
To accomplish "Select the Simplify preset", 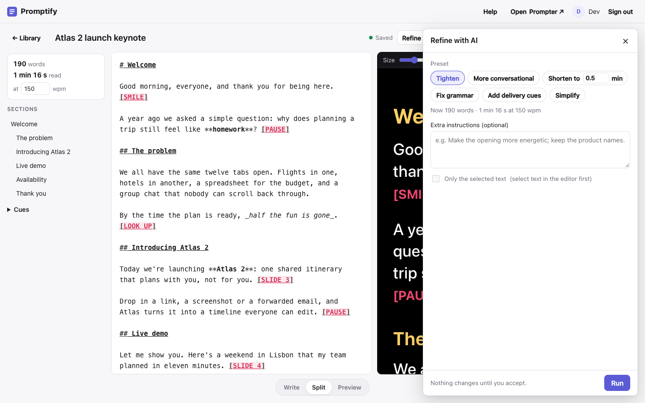I will click(x=567, y=95).
